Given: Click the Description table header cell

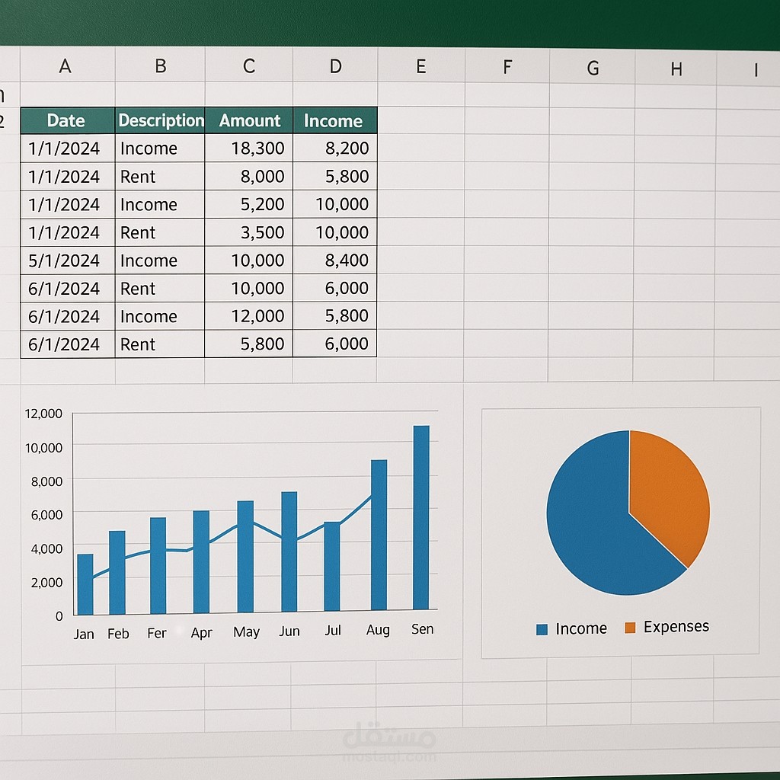Looking at the screenshot, I should (x=160, y=120).
